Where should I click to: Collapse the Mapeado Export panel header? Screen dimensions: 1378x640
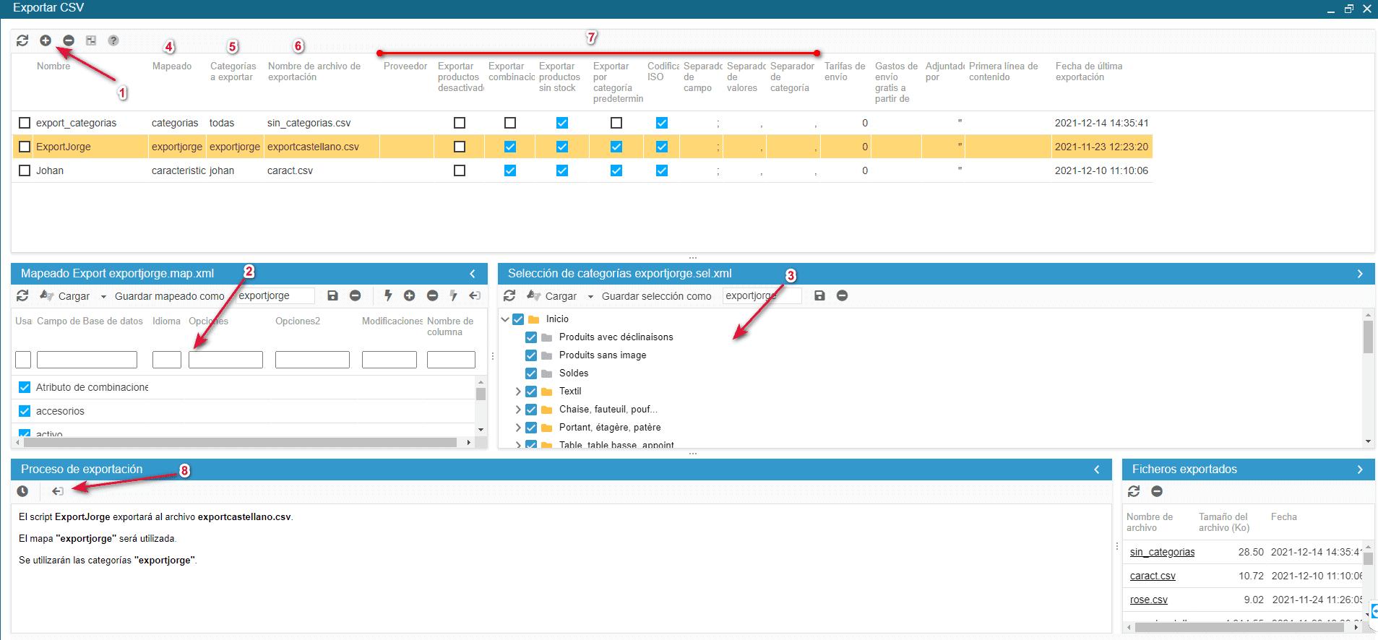(473, 274)
